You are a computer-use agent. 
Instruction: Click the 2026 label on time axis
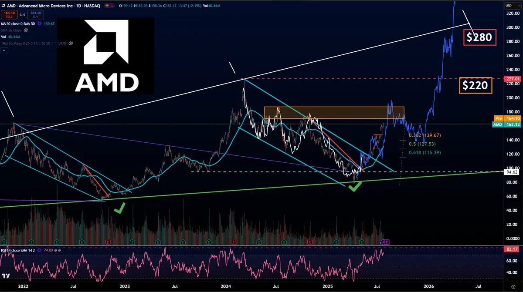click(429, 286)
